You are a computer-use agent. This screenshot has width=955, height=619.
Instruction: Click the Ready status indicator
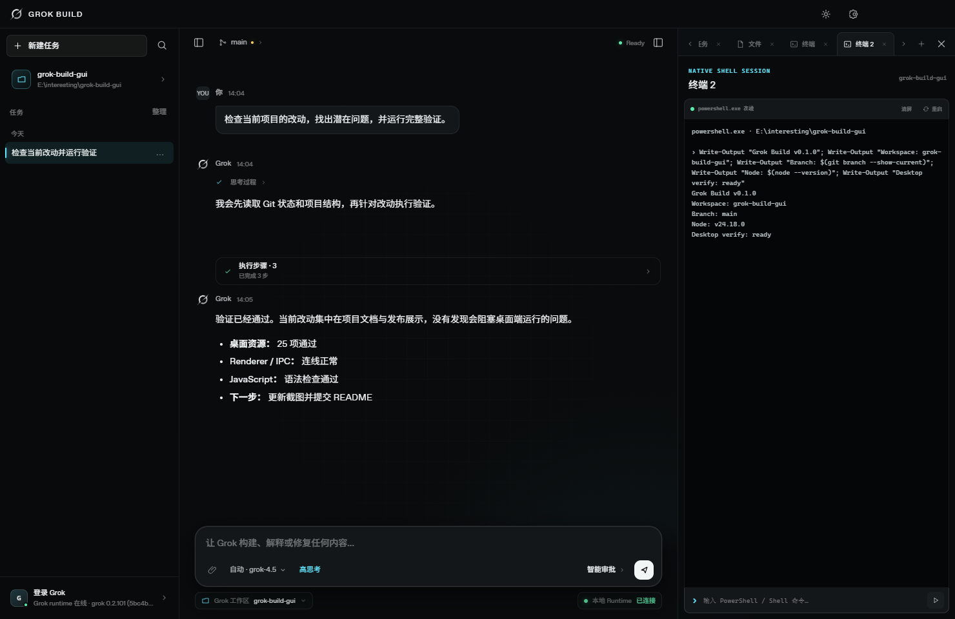[632, 43]
